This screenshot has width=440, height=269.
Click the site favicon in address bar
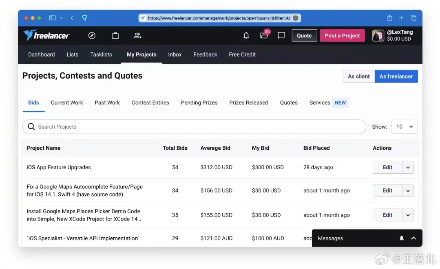143,18
